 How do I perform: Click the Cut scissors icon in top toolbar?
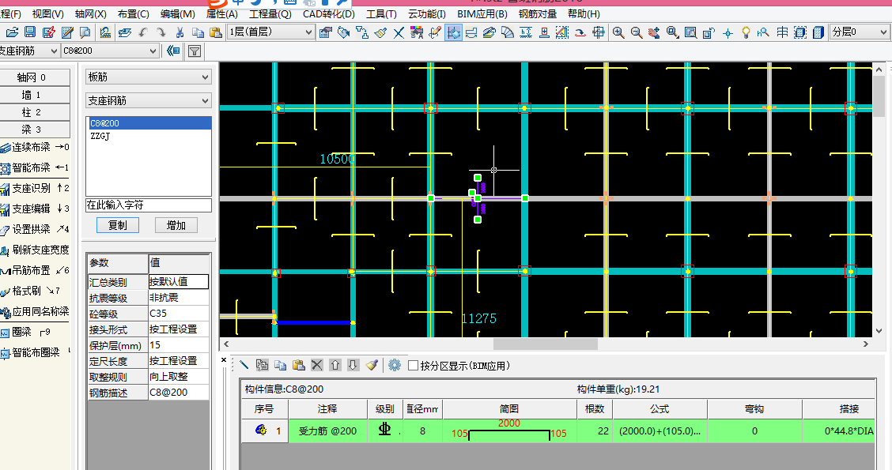click(180, 32)
